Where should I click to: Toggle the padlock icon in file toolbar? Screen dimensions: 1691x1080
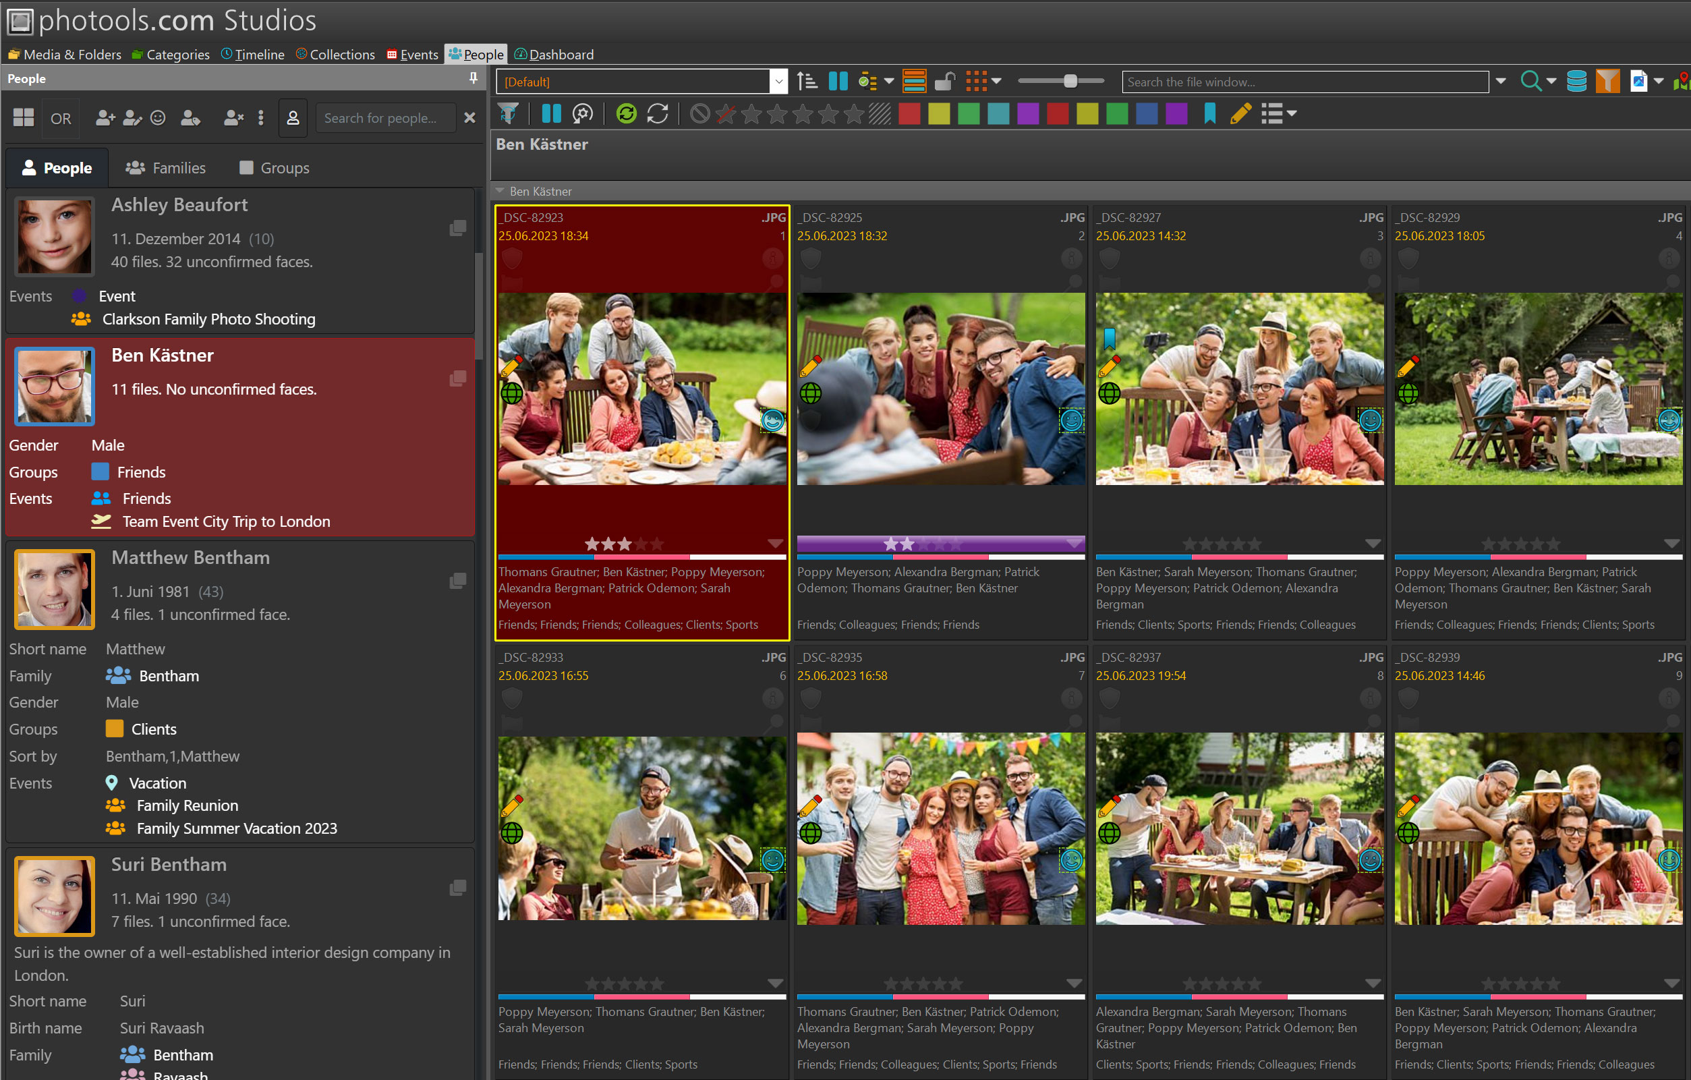(x=944, y=82)
